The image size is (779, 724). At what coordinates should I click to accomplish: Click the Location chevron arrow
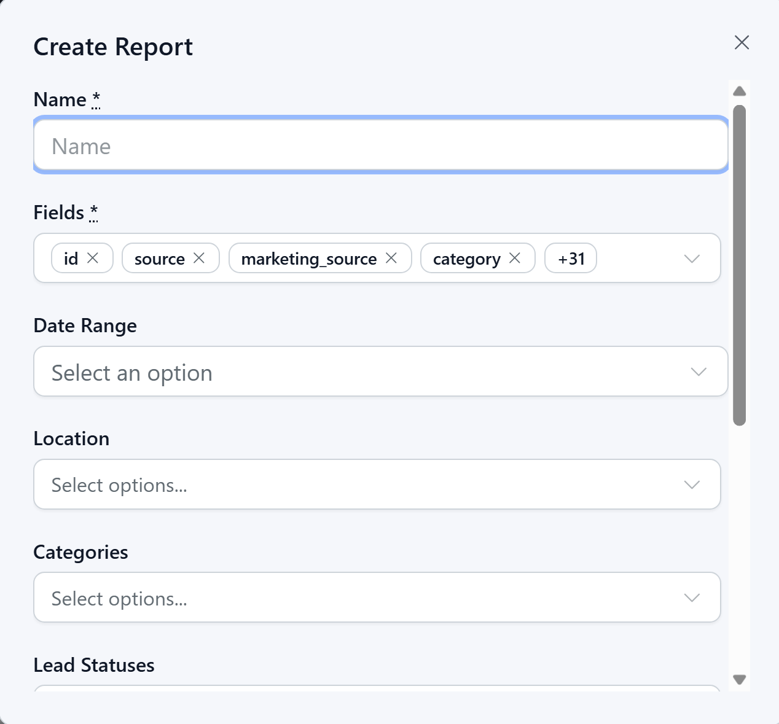tap(692, 485)
